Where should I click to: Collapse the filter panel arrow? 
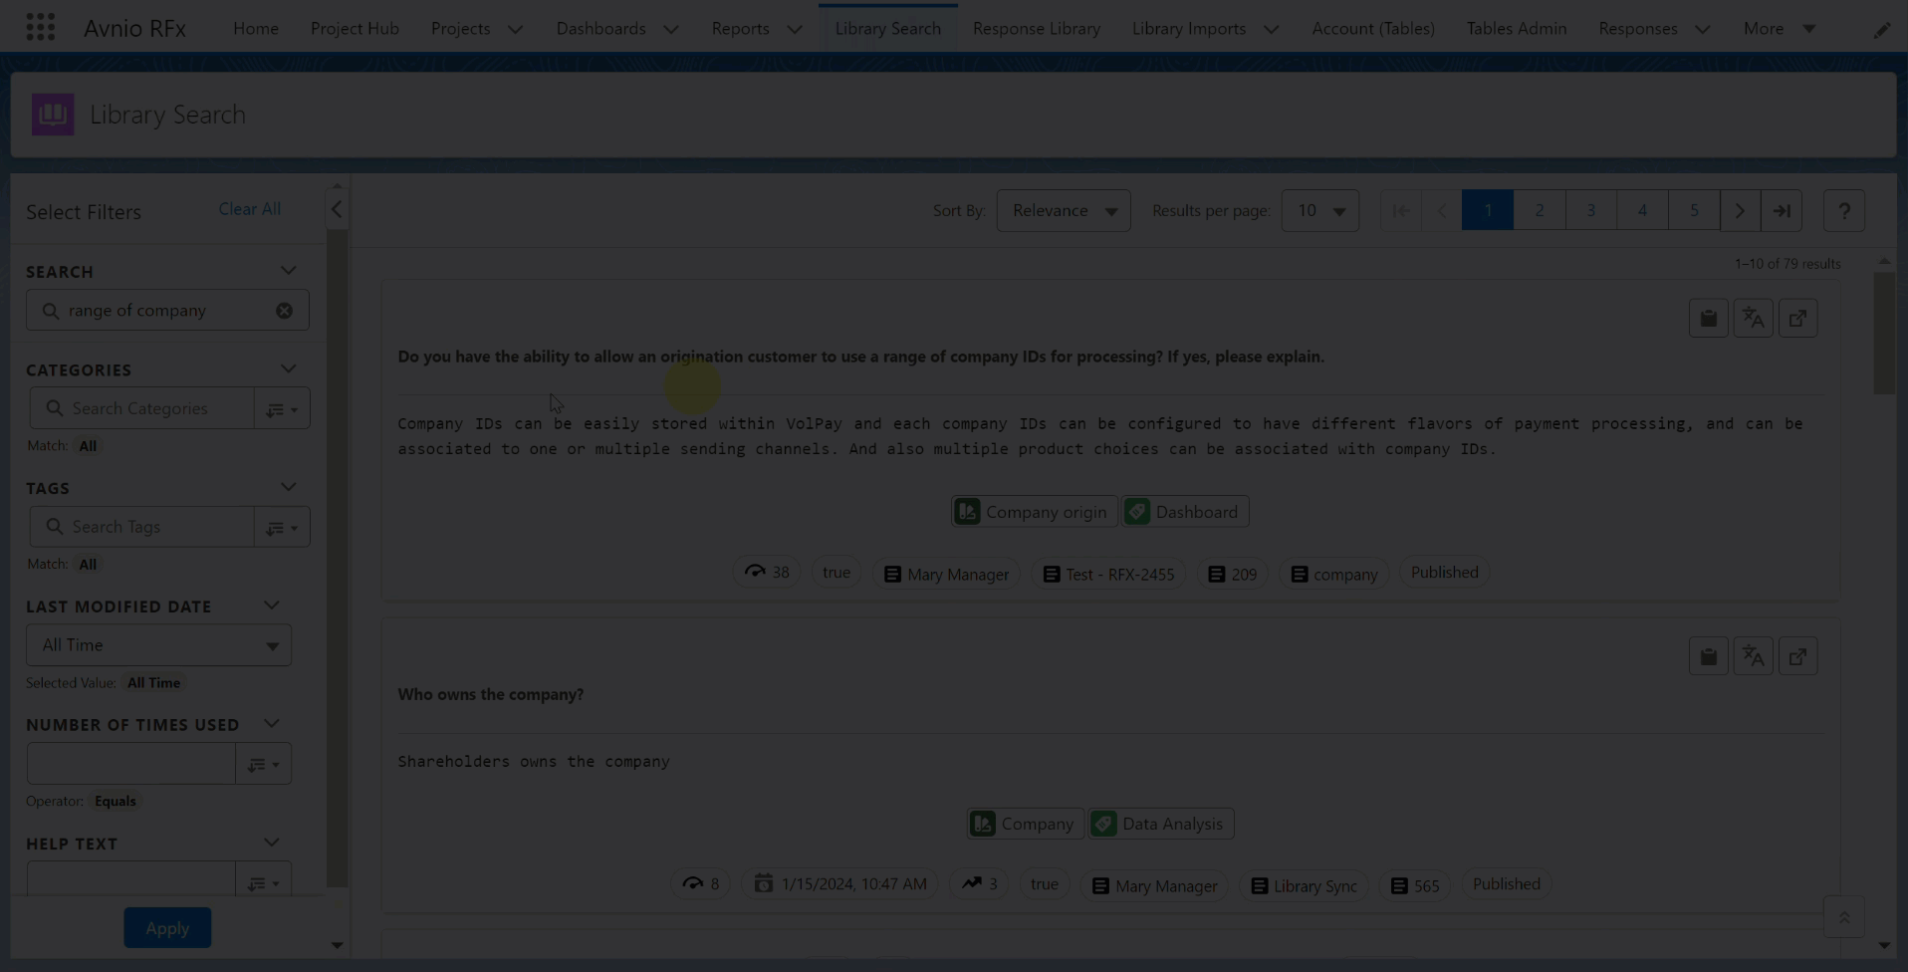[x=337, y=209]
